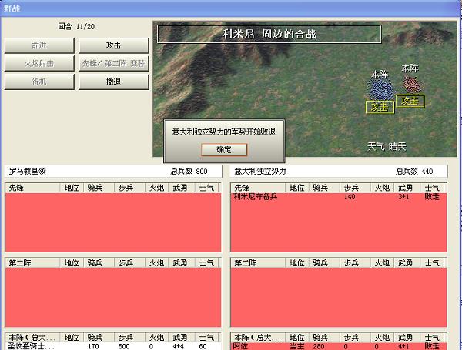Click 士气 header in 罗马教皇领 先锋 table
This screenshot has height=350, width=462.
tap(206, 188)
